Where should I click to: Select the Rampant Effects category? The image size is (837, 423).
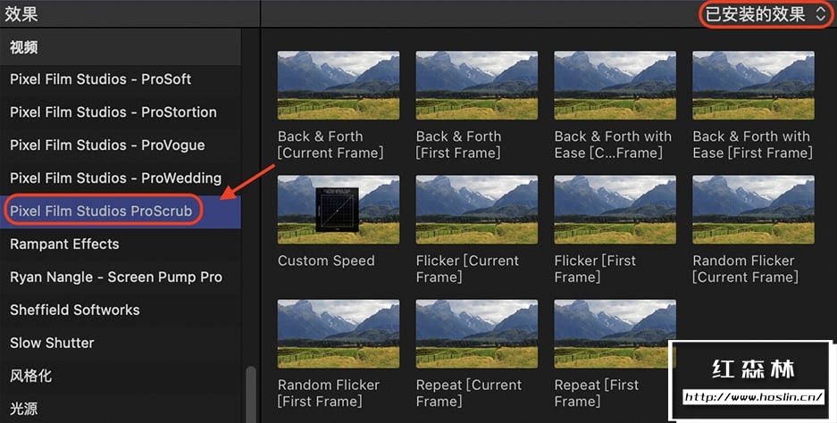[120, 245]
